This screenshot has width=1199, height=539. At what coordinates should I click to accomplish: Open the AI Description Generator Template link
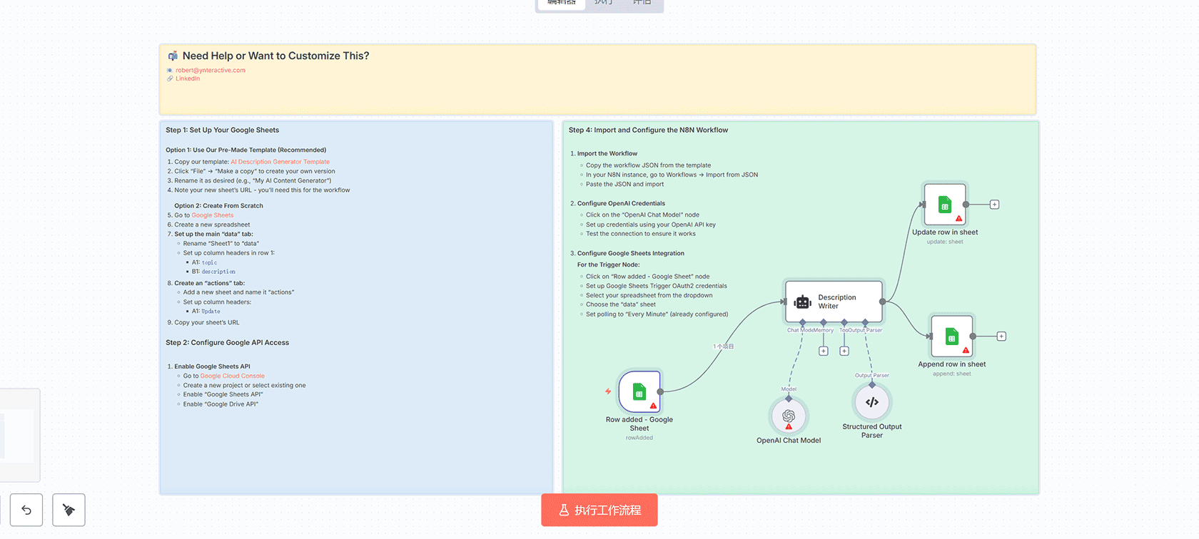coord(280,162)
